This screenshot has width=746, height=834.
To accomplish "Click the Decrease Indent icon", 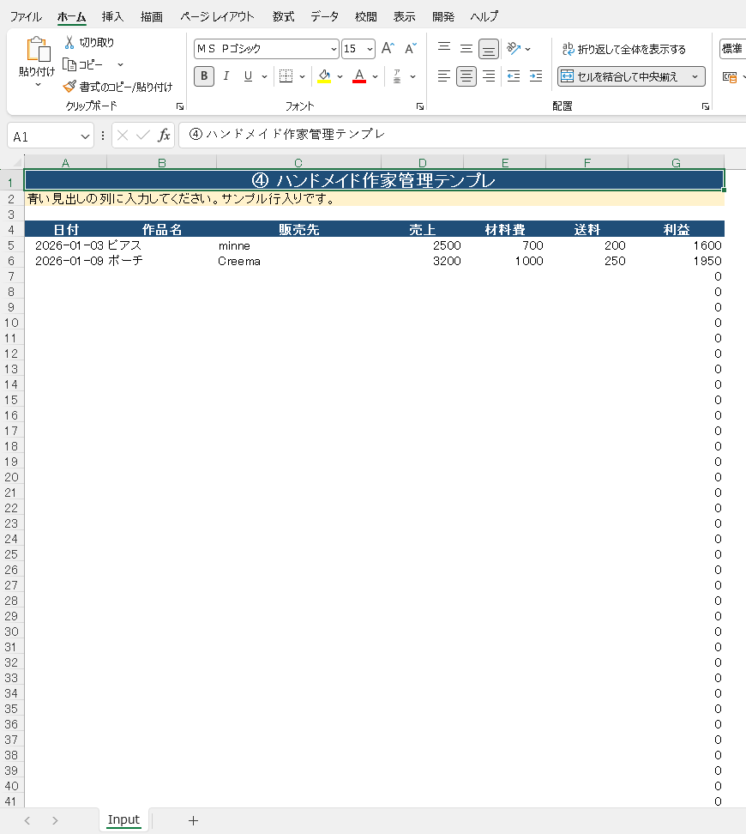I will (x=513, y=76).
